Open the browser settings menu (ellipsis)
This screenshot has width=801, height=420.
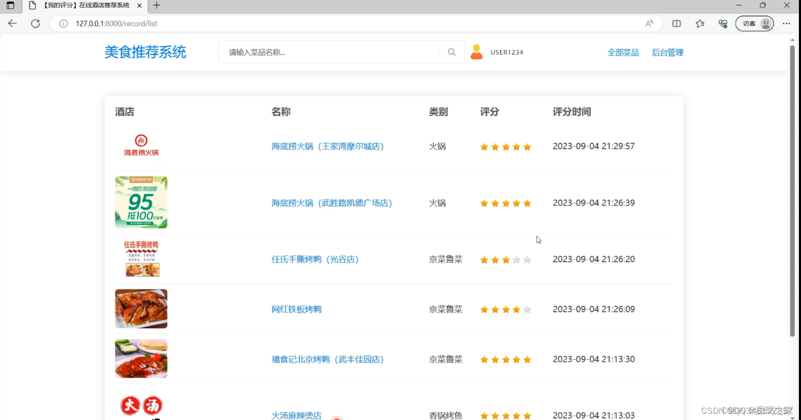tap(786, 23)
